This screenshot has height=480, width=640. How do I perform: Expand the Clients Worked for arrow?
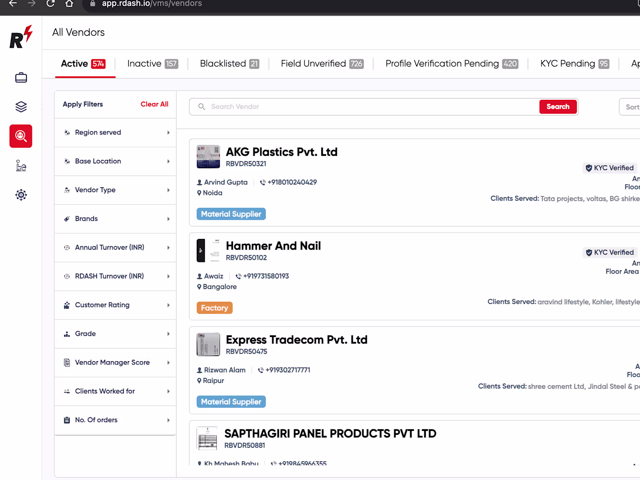[x=169, y=391]
